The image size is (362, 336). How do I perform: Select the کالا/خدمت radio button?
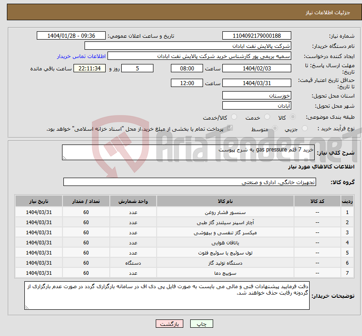click(x=234, y=117)
